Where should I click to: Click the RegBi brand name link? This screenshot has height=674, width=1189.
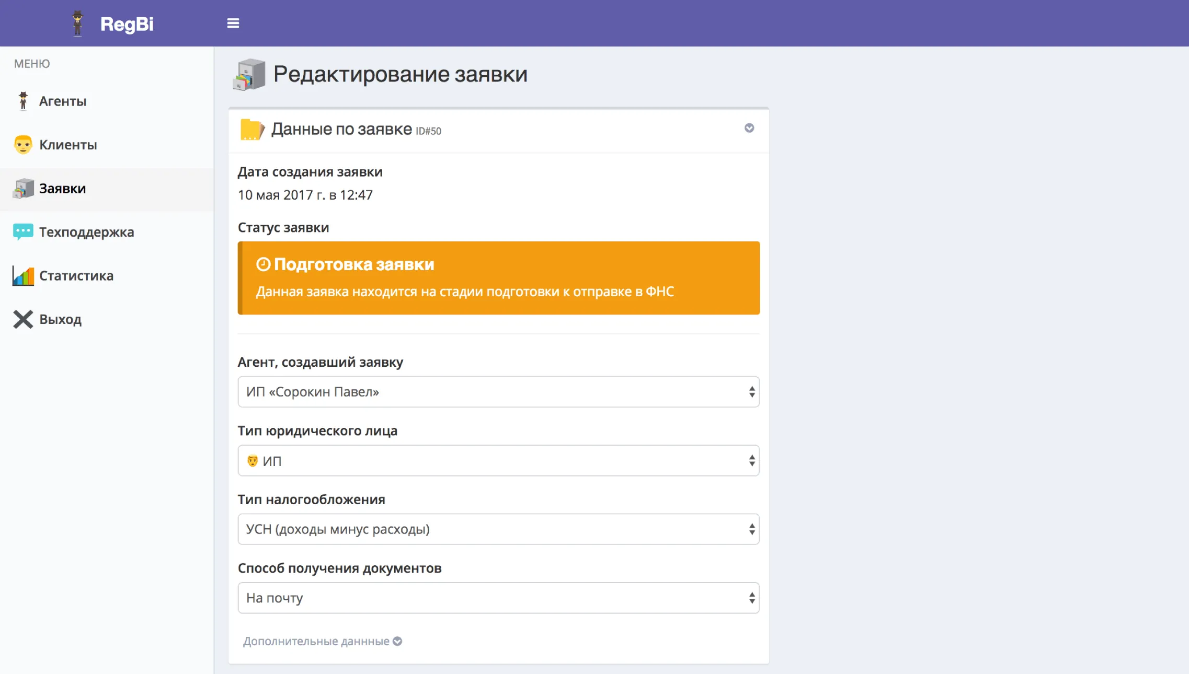pyautogui.click(x=127, y=24)
